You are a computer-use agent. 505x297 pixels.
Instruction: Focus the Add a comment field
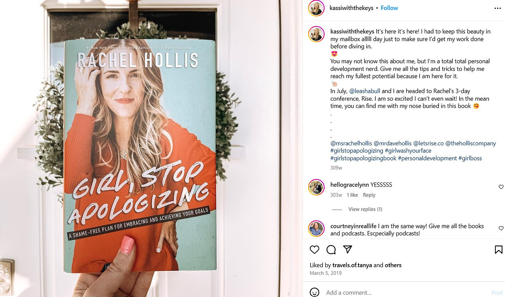click(x=404, y=292)
